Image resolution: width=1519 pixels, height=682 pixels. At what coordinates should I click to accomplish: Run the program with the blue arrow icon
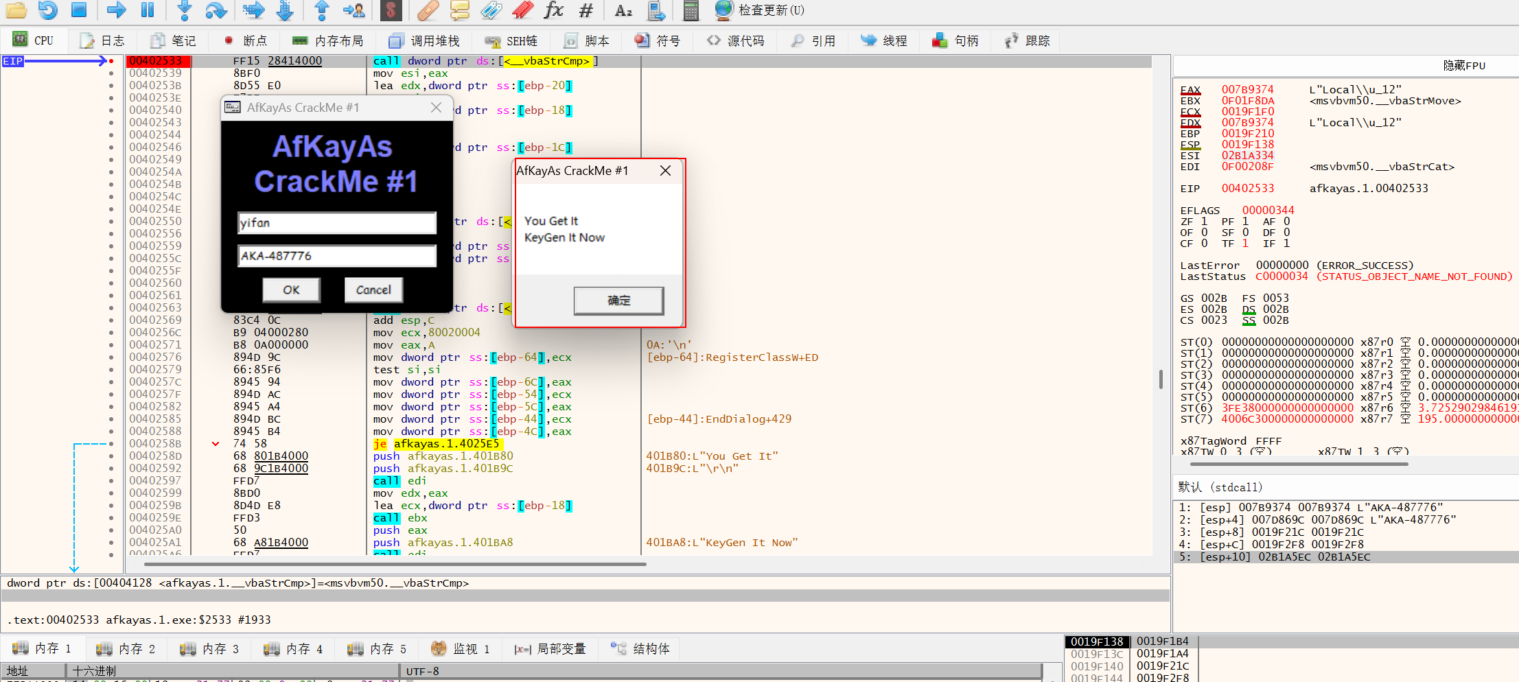tap(116, 10)
